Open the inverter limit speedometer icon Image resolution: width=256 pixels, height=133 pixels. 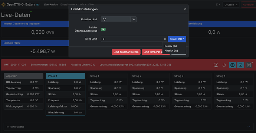click(x=216, y=65)
